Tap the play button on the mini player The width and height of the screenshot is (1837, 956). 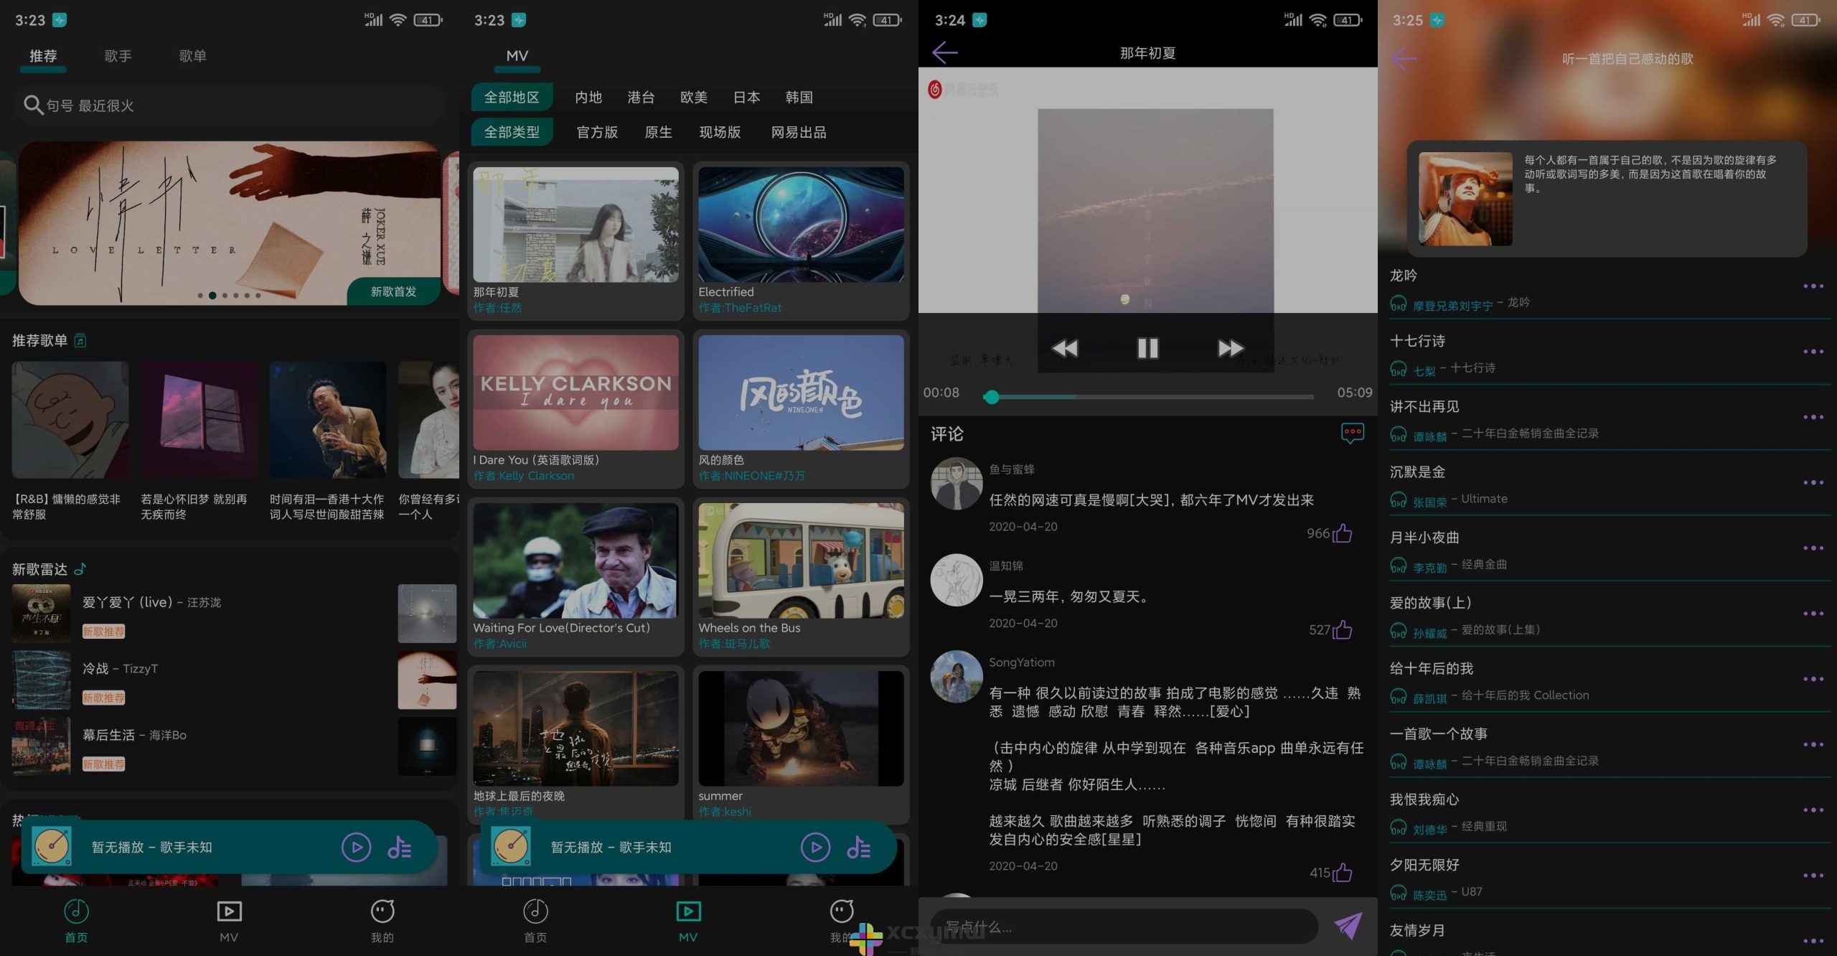pos(356,847)
